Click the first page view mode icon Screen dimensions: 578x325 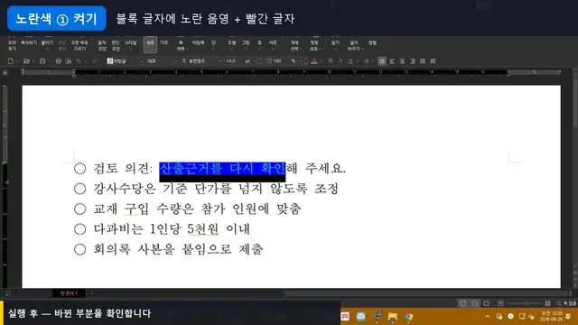463,303
